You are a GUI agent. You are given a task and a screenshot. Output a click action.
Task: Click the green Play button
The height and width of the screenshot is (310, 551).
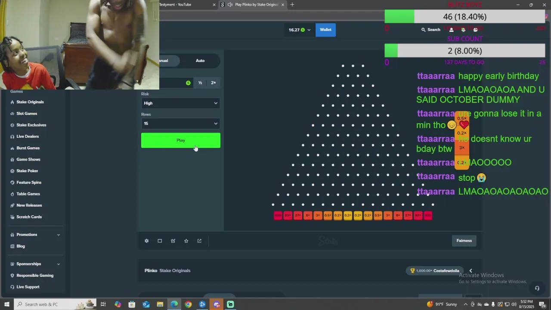click(x=181, y=140)
